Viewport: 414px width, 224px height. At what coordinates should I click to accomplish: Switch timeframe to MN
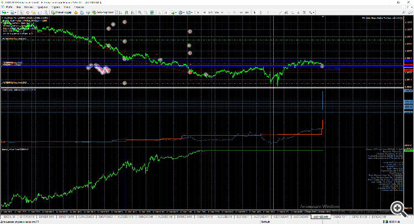246,12
